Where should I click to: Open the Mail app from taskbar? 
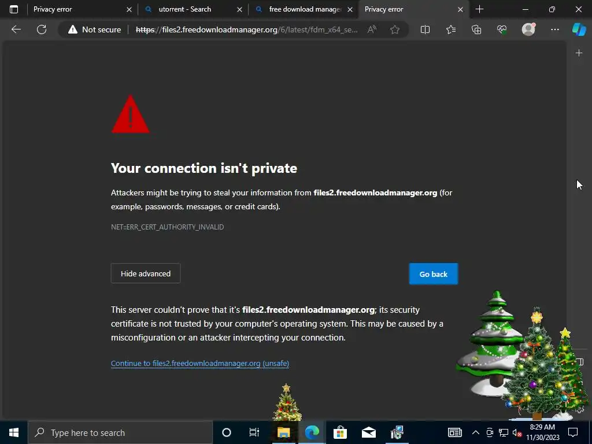(368, 432)
